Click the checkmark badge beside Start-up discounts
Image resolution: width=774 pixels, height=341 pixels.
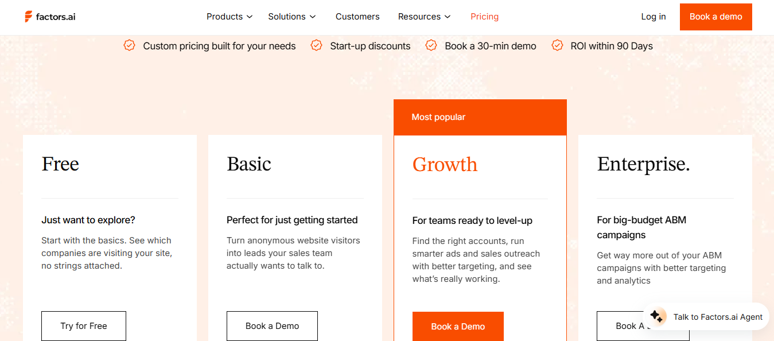(x=316, y=45)
